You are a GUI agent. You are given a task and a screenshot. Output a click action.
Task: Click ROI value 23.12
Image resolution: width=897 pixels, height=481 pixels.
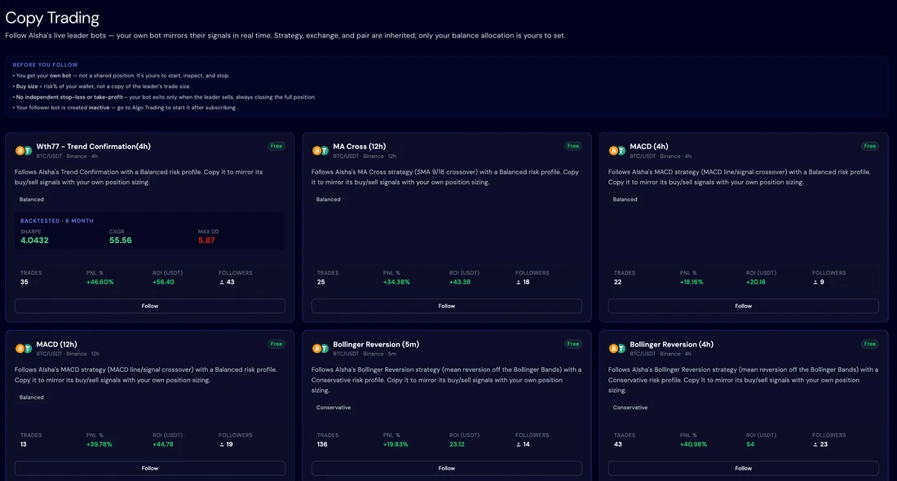457,444
